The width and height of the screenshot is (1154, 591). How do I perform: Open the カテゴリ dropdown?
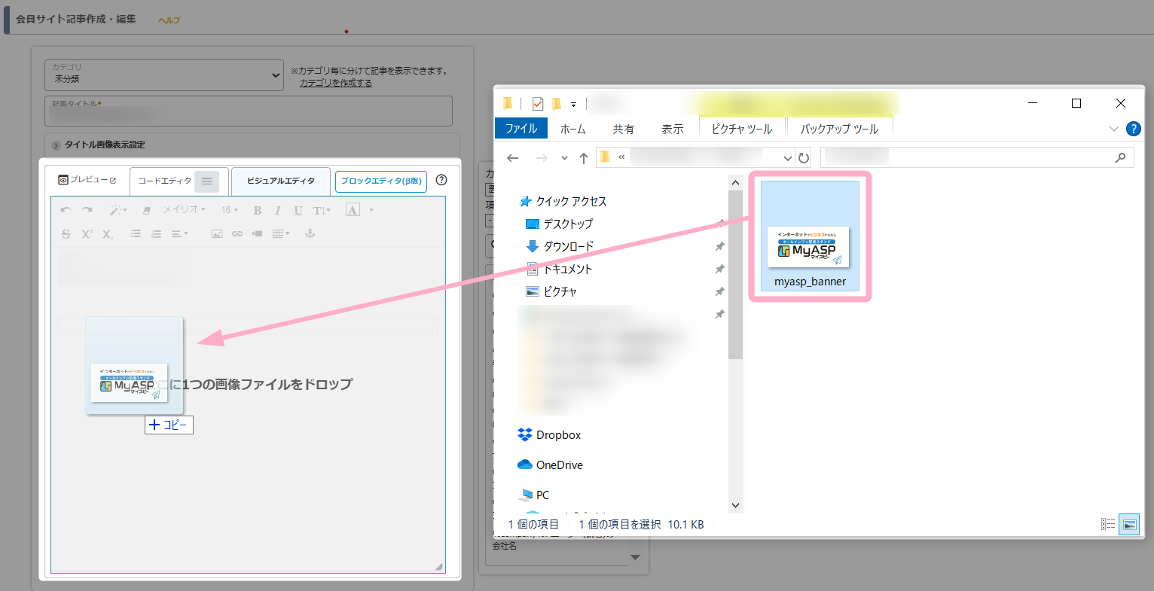(164, 75)
